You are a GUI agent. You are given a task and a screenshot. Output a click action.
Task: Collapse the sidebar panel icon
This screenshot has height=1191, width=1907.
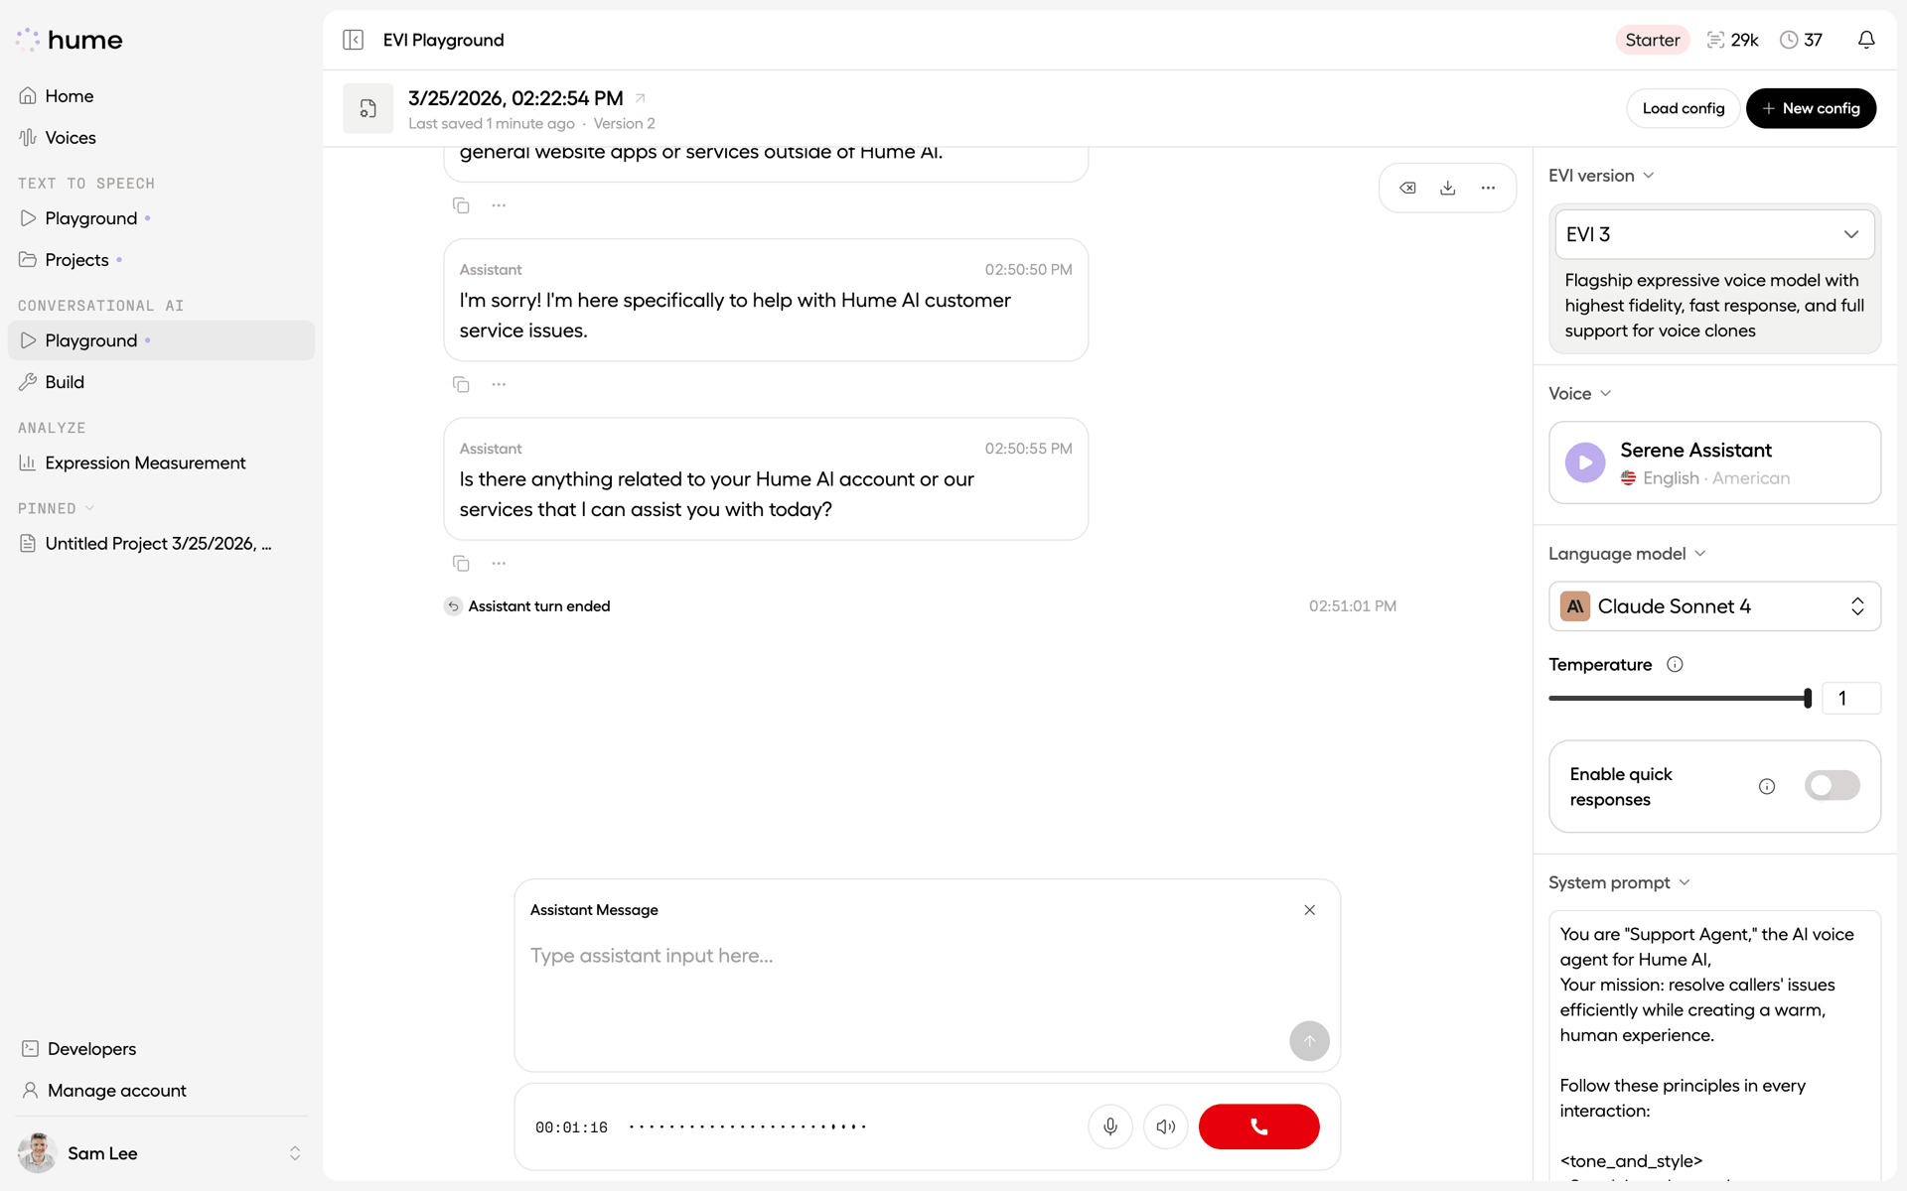pos(353,40)
